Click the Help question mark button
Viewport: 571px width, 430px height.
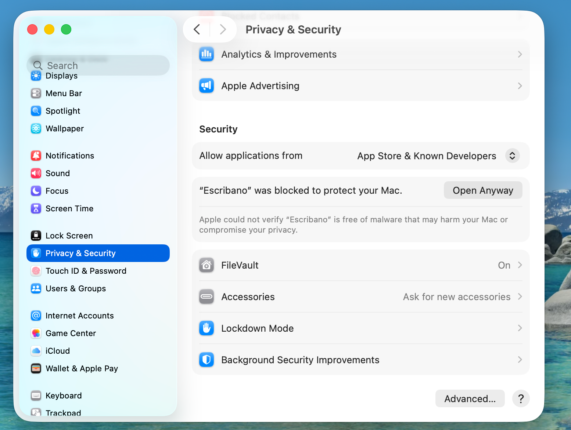521,398
